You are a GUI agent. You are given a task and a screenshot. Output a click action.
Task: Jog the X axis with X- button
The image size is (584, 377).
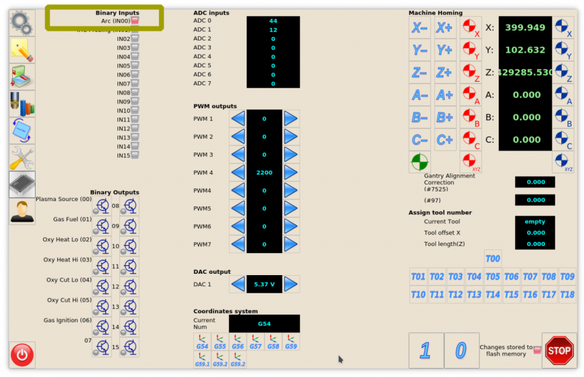[419, 28]
